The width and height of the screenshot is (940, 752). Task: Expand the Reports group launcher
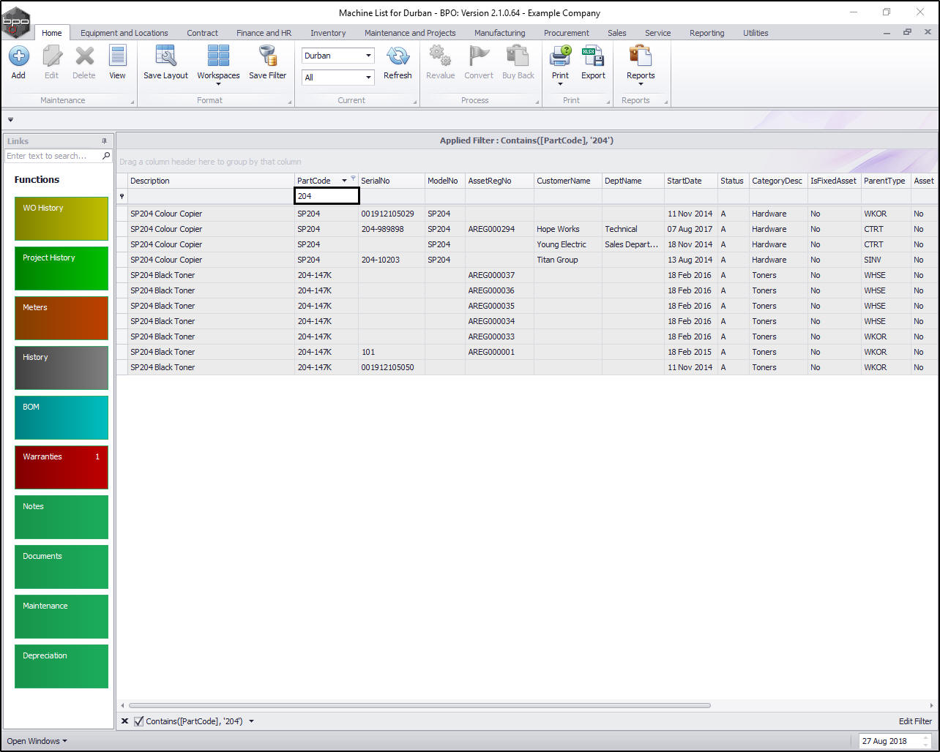point(665,102)
